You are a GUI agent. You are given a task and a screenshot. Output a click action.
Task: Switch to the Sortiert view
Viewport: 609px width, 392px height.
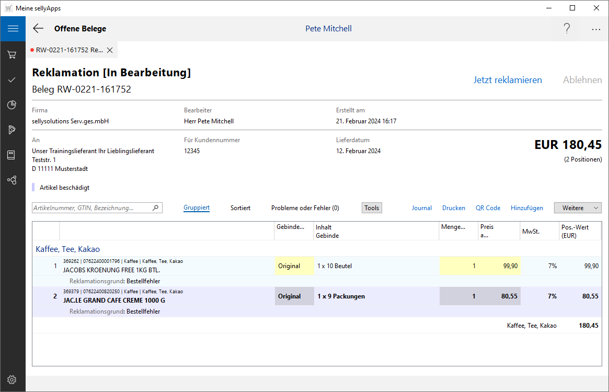pos(240,208)
